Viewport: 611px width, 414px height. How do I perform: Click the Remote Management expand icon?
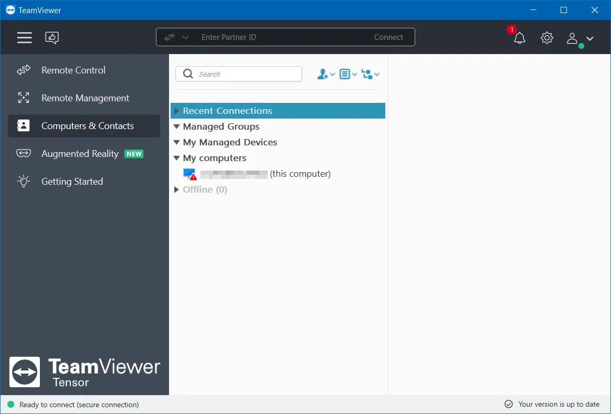tap(24, 98)
